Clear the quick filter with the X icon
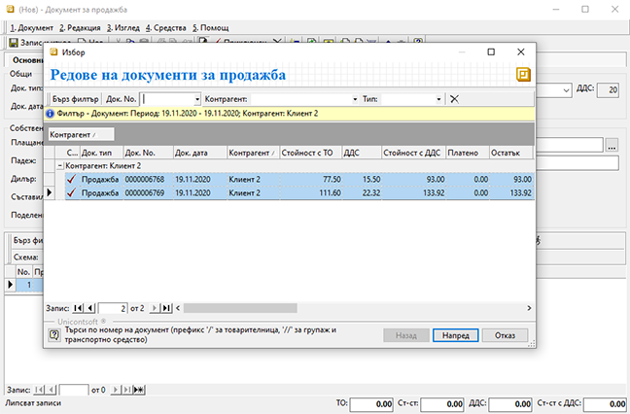 pos(454,99)
